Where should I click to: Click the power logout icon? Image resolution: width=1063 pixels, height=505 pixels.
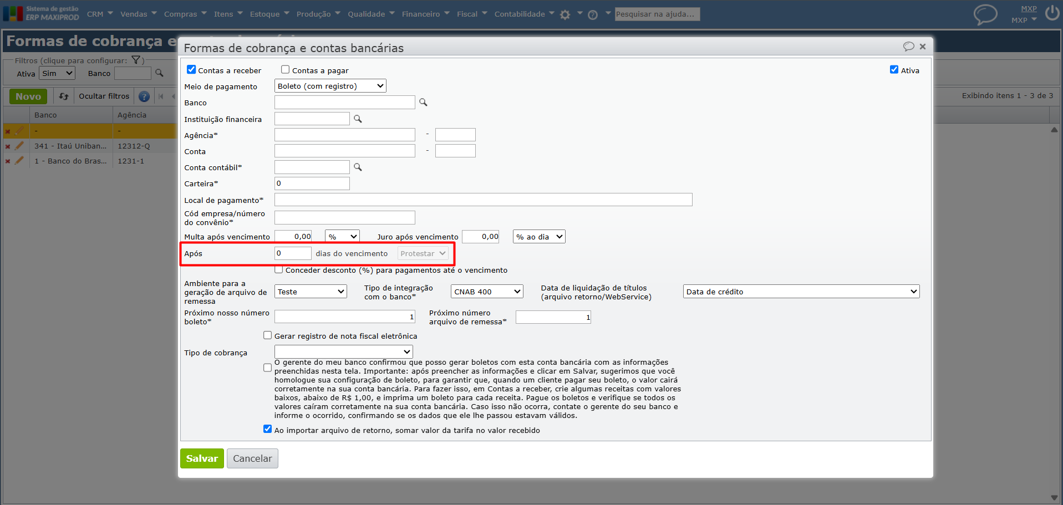coord(1052,13)
